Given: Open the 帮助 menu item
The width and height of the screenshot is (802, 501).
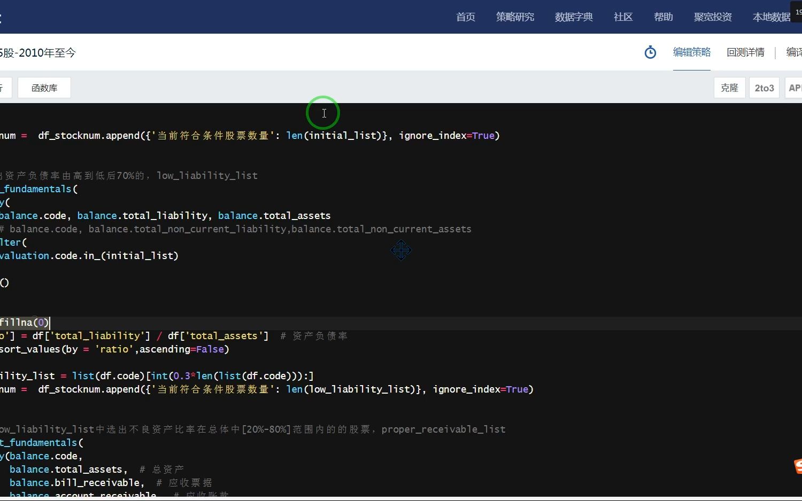Looking at the screenshot, I should point(663,17).
